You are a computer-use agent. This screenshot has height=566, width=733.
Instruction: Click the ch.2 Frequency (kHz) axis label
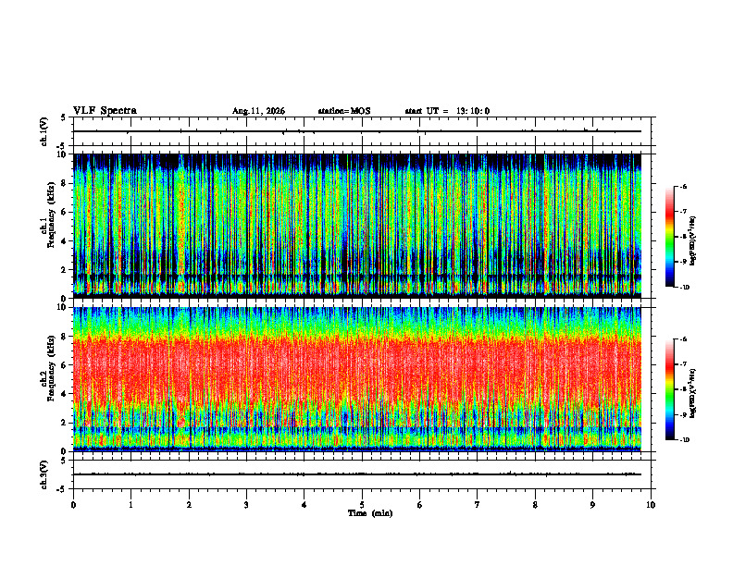[48, 379]
